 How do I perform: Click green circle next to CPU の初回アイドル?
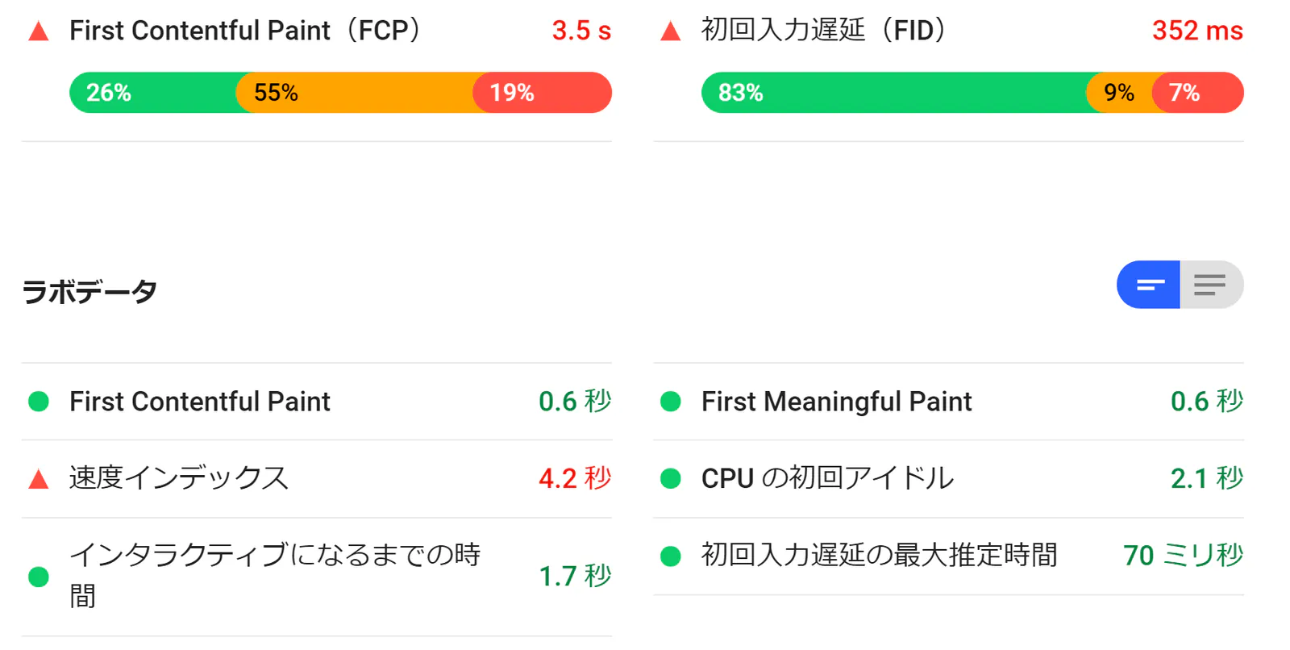[x=671, y=479]
